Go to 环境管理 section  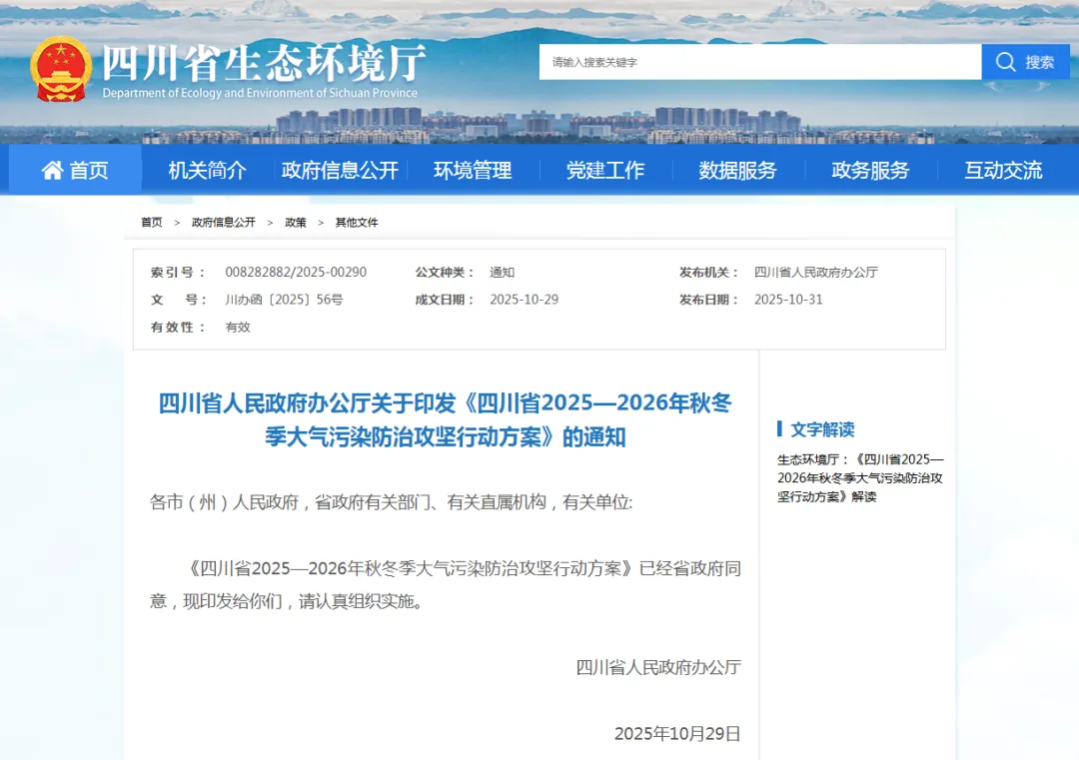pyautogui.click(x=473, y=171)
